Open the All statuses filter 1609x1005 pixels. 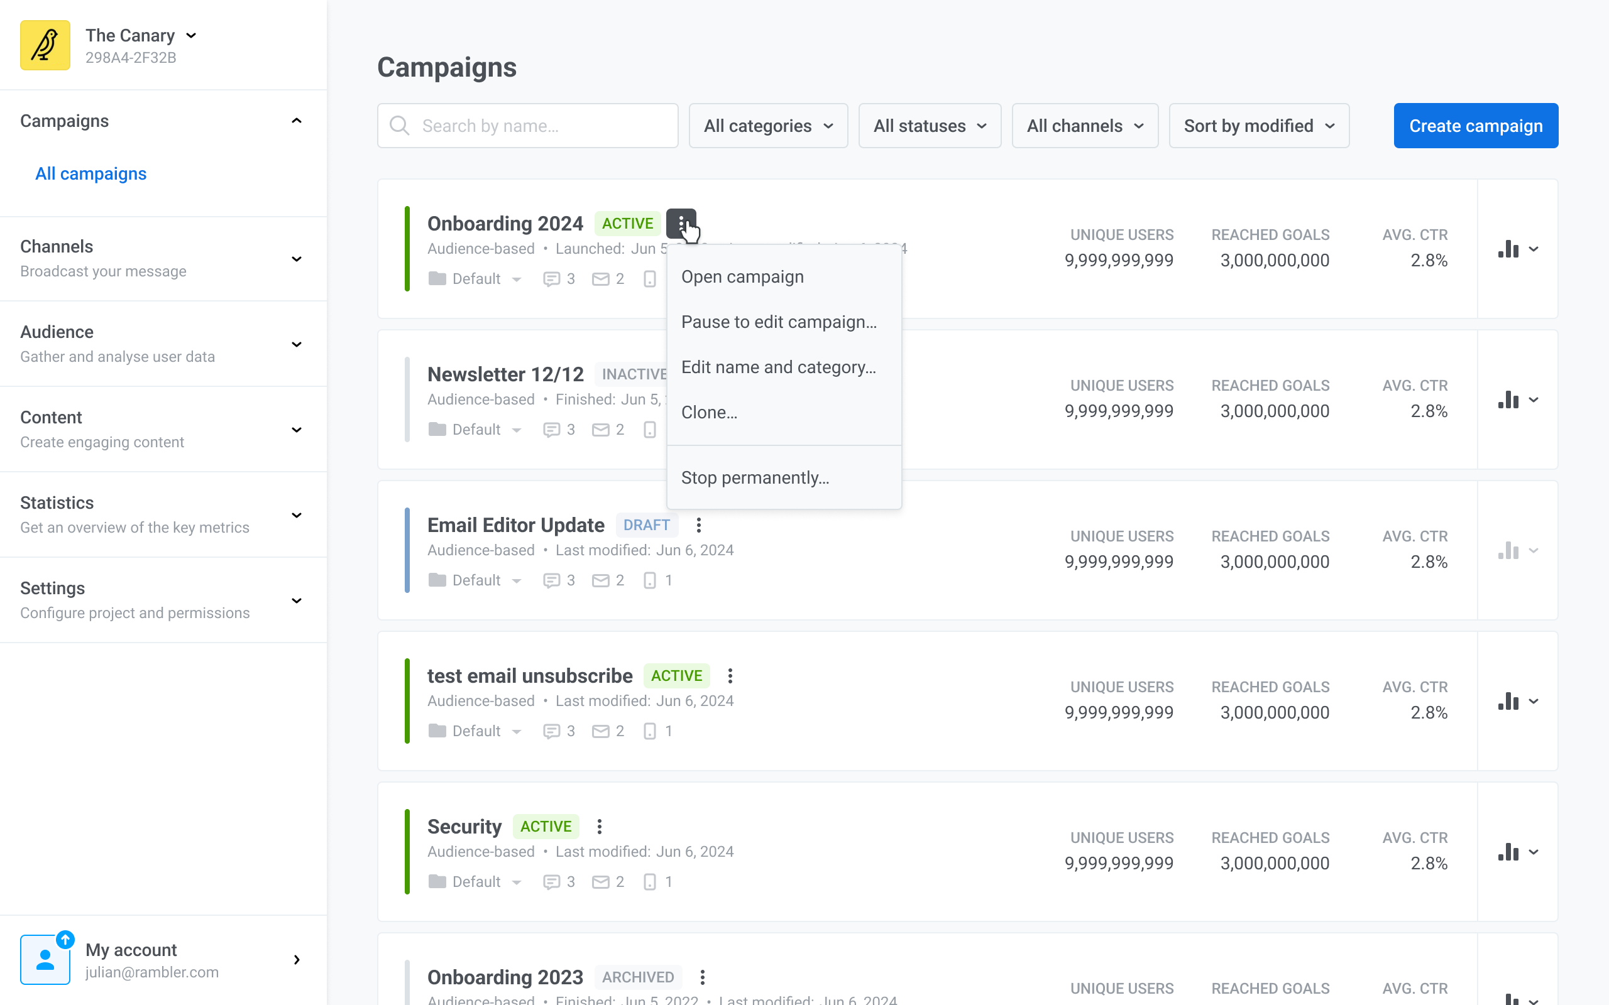(930, 126)
